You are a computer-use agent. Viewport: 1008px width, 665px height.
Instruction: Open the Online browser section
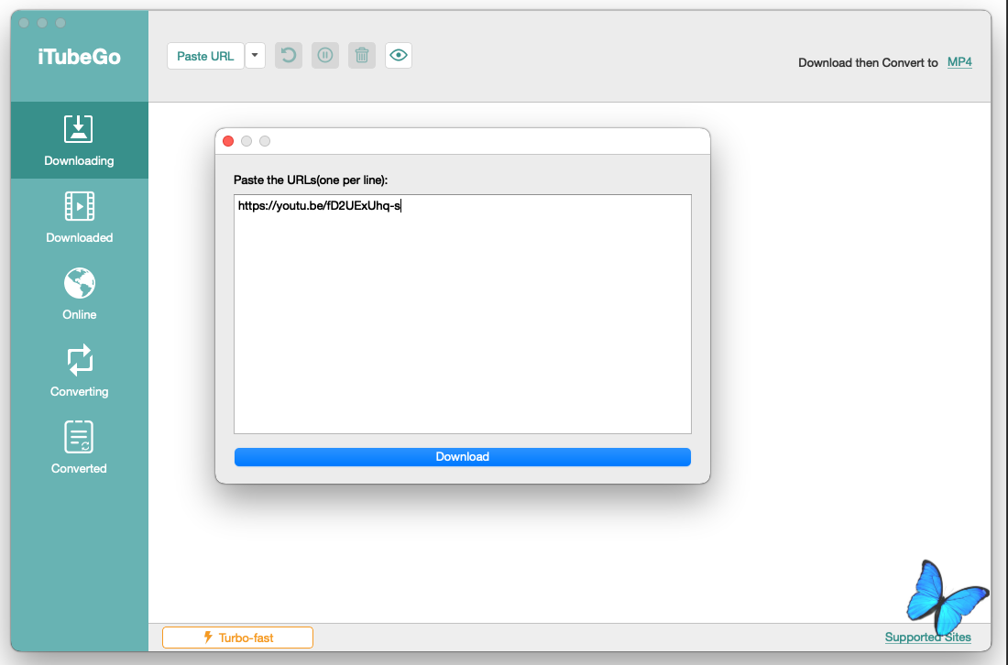(79, 294)
